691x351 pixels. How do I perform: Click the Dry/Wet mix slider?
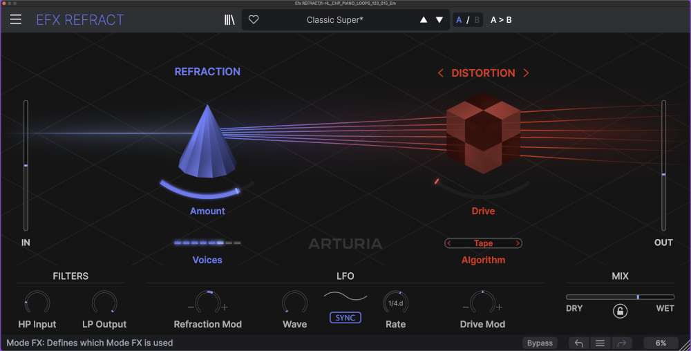(620, 297)
